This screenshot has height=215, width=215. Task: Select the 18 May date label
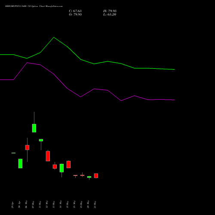pos(74,204)
